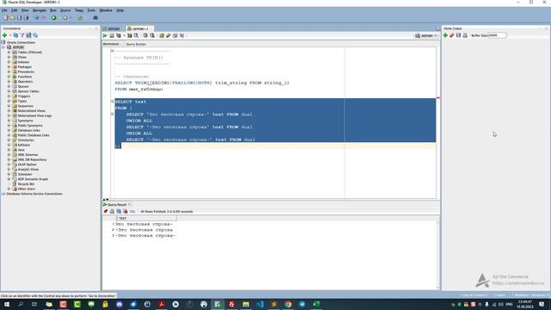Viewport: 551px width, 310px height.
Task: Expand the Triggers tree node
Action: click(9, 96)
